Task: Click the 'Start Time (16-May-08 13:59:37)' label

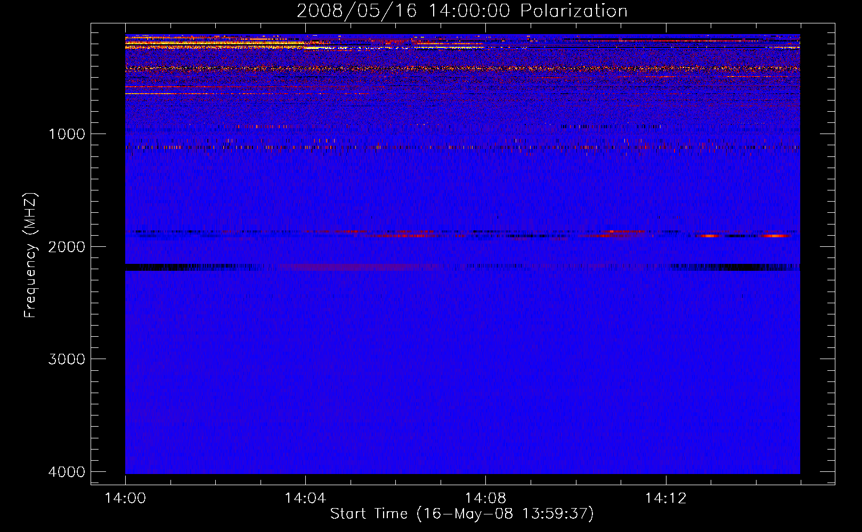Action: click(x=462, y=514)
